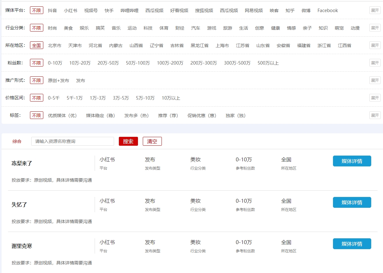Switch to the 综合 sorting tab
The height and width of the screenshot is (273, 383).
pos(17,141)
